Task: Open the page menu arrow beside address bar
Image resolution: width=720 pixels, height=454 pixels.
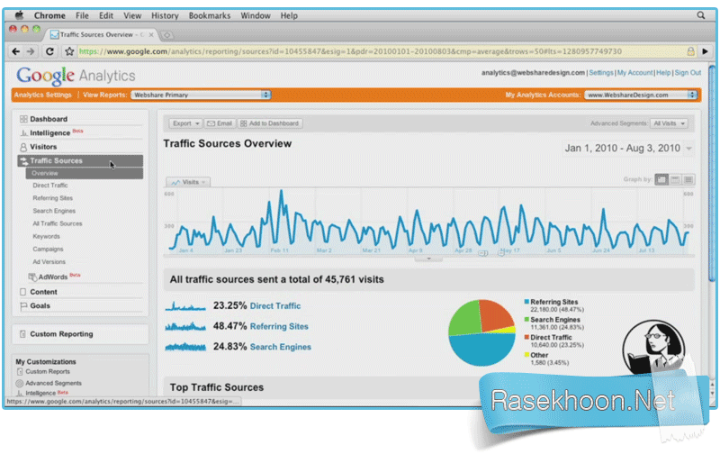Action: [705, 51]
